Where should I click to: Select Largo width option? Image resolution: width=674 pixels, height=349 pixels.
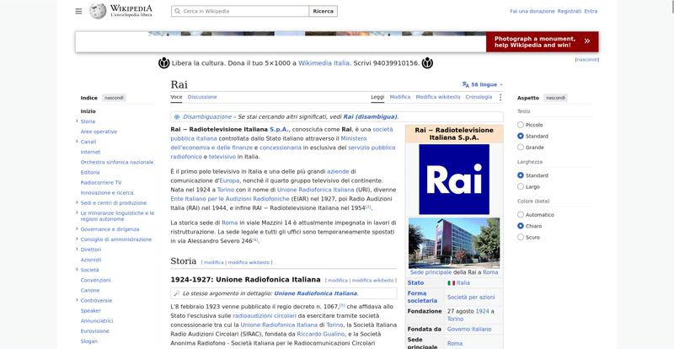(x=521, y=187)
